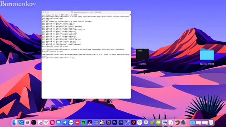Click the 'Last login' line in Terminal
Image resolution: width=226 pixels, height=127 pixels.
click(59, 15)
